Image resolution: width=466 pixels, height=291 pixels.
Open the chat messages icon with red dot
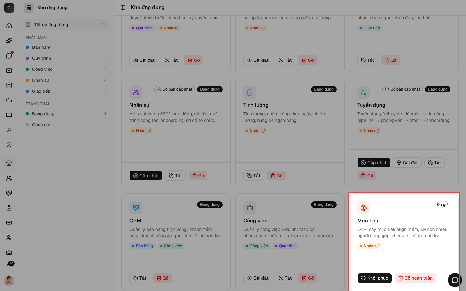tap(9, 56)
